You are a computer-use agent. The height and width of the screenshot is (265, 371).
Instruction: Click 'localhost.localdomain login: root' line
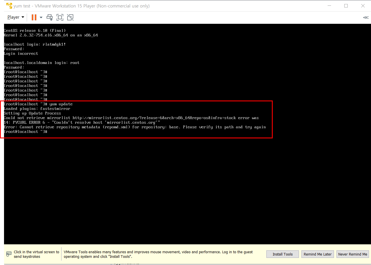pos(42,63)
